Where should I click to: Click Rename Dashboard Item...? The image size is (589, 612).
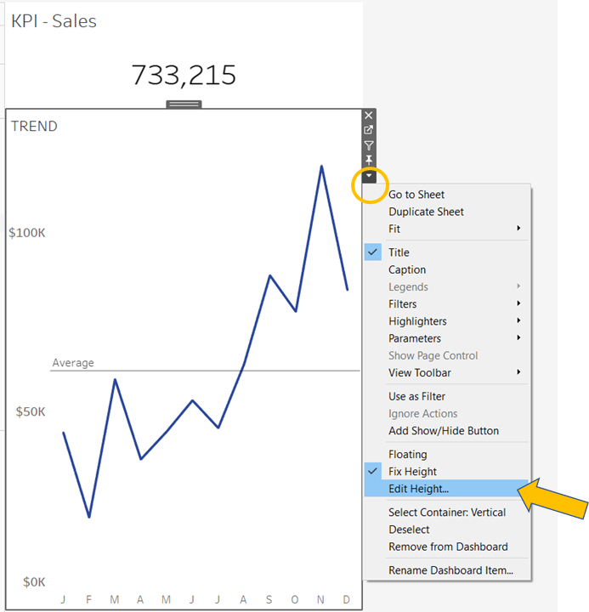pyautogui.click(x=450, y=570)
